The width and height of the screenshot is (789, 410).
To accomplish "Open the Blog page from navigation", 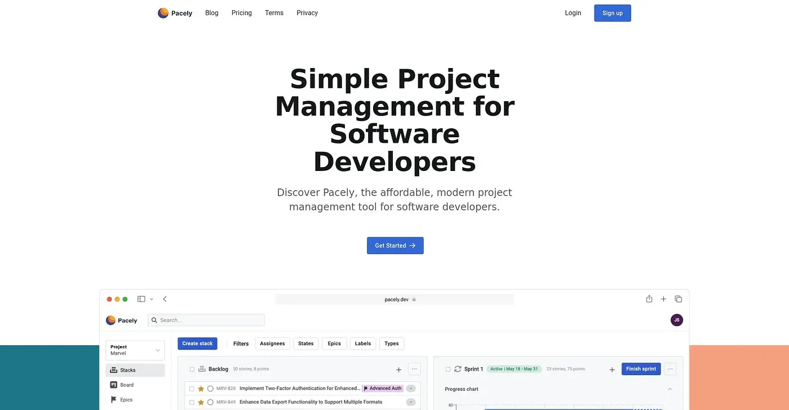I will (212, 13).
